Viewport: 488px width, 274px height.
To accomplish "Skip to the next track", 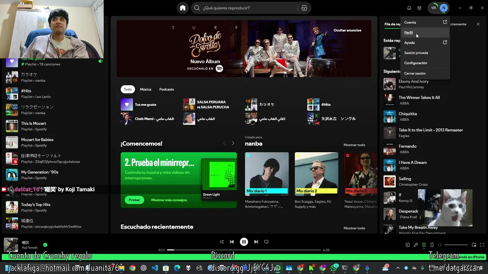I will (256, 242).
